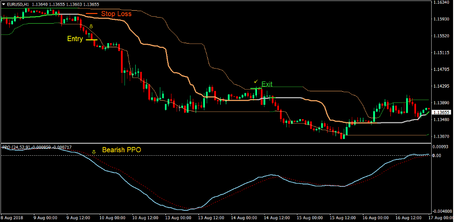Click the 8 Aug 2018 time label
454x222 pixels.
click(12, 217)
